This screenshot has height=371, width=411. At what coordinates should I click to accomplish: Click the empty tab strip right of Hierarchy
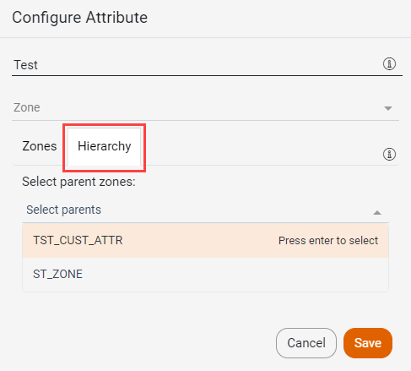pos(262,146)
